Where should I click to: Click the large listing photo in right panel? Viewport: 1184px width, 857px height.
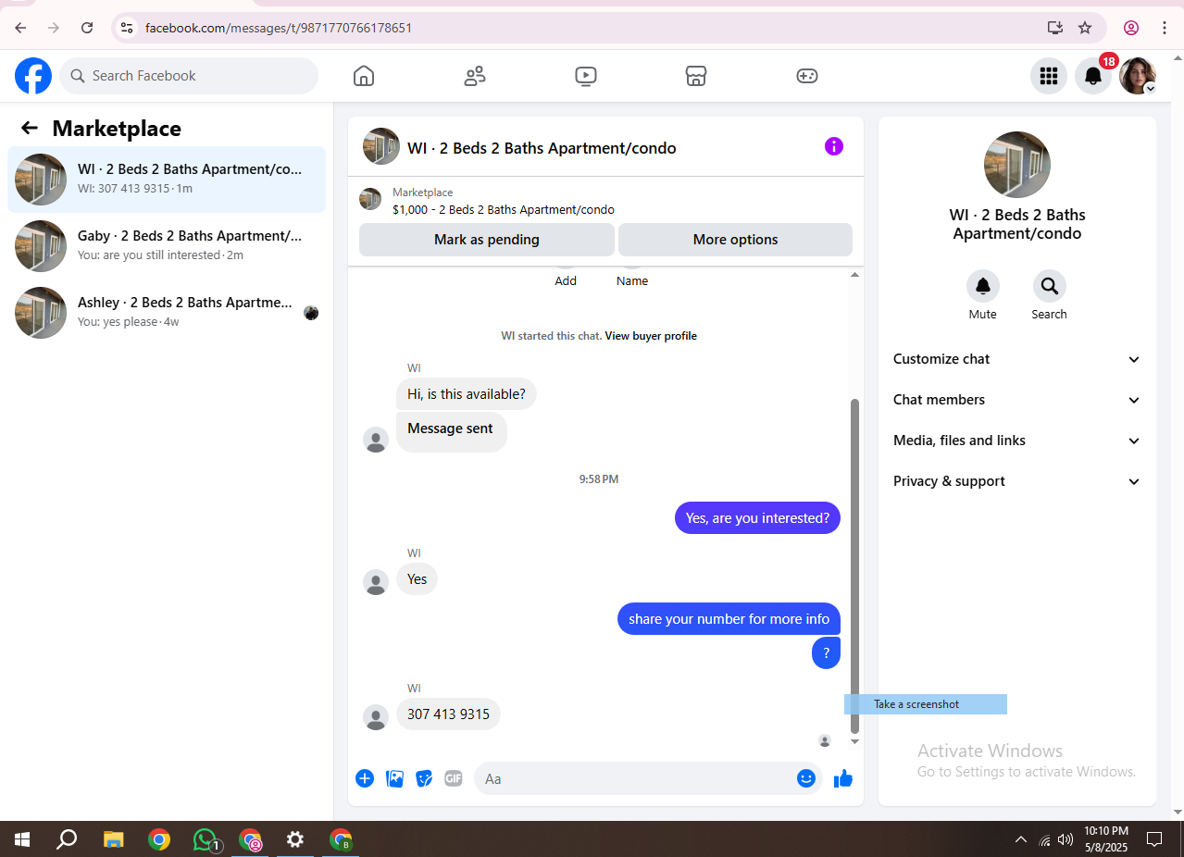(x=1016, y=165)
